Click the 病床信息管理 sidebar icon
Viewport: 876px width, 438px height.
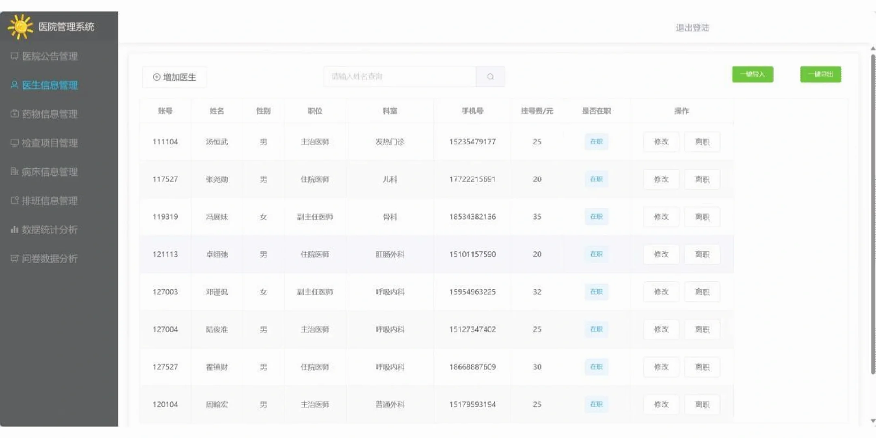15,172
